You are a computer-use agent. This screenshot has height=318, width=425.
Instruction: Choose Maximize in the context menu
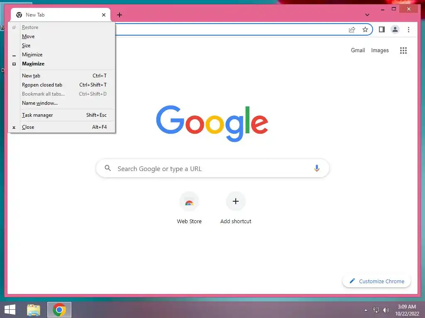pyautogui.click(x=61, y=64)
